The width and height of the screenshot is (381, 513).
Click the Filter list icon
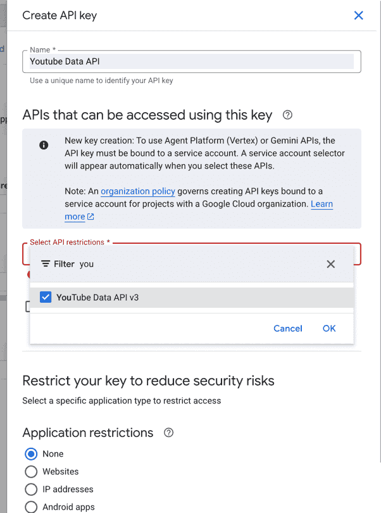click(46, 263)
